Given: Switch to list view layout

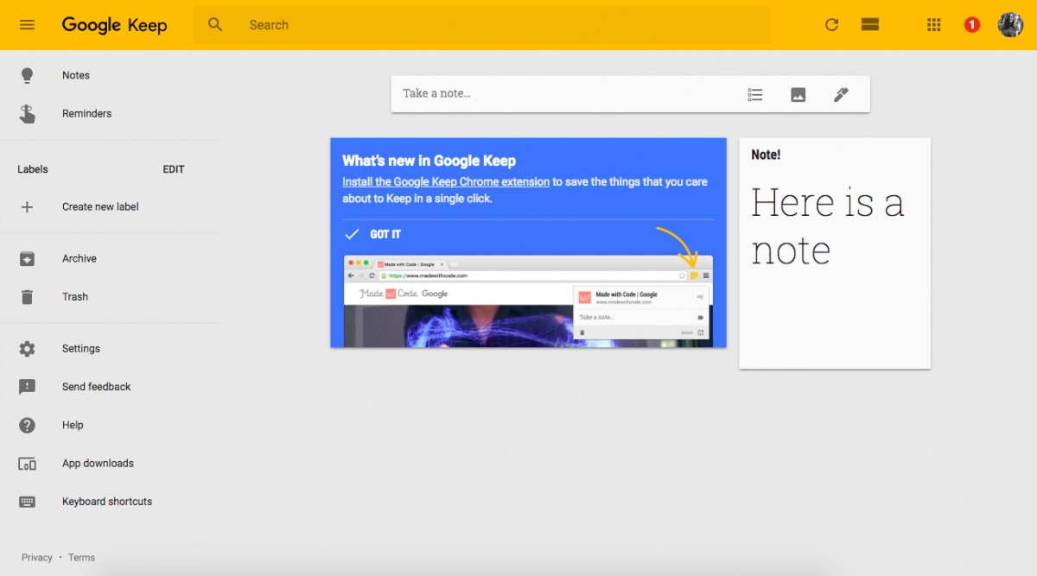Looking at the screenshot, I should 869,25.
